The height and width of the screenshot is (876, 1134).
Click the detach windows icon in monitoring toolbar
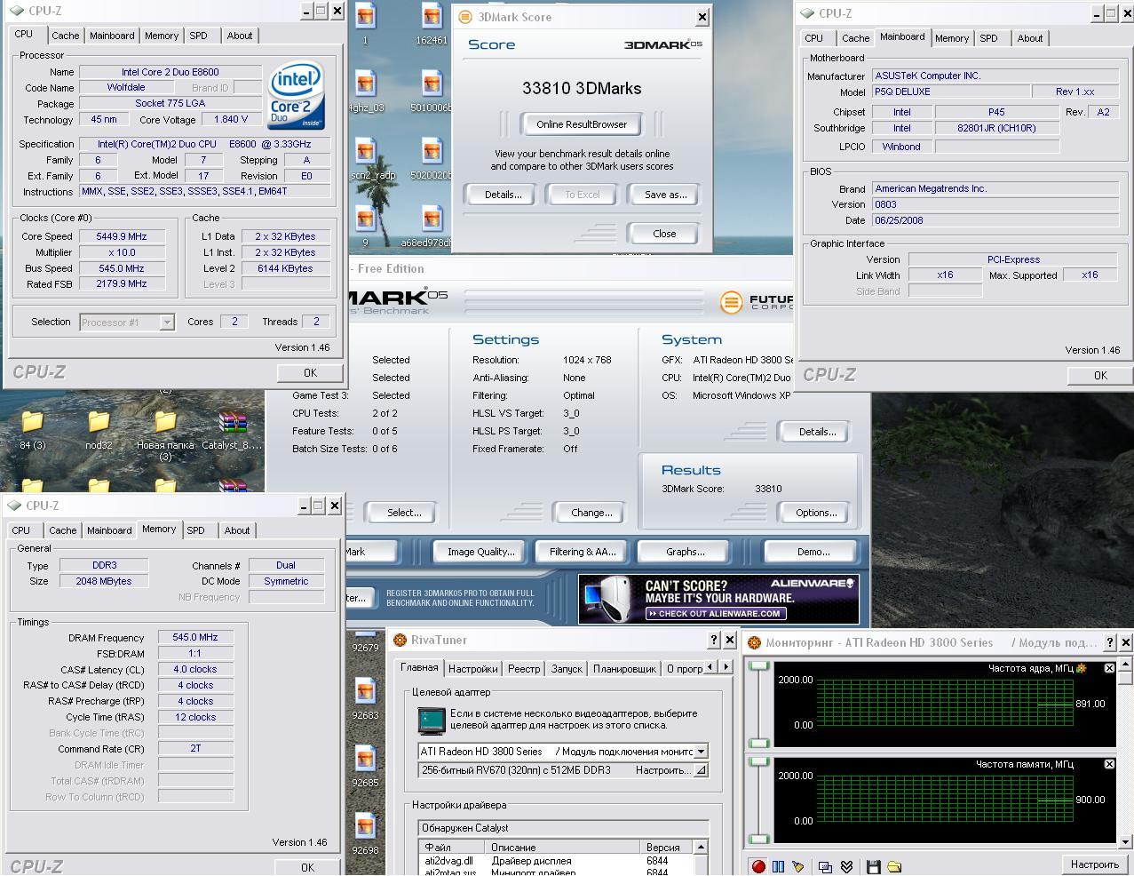click(x=825, y=866)
